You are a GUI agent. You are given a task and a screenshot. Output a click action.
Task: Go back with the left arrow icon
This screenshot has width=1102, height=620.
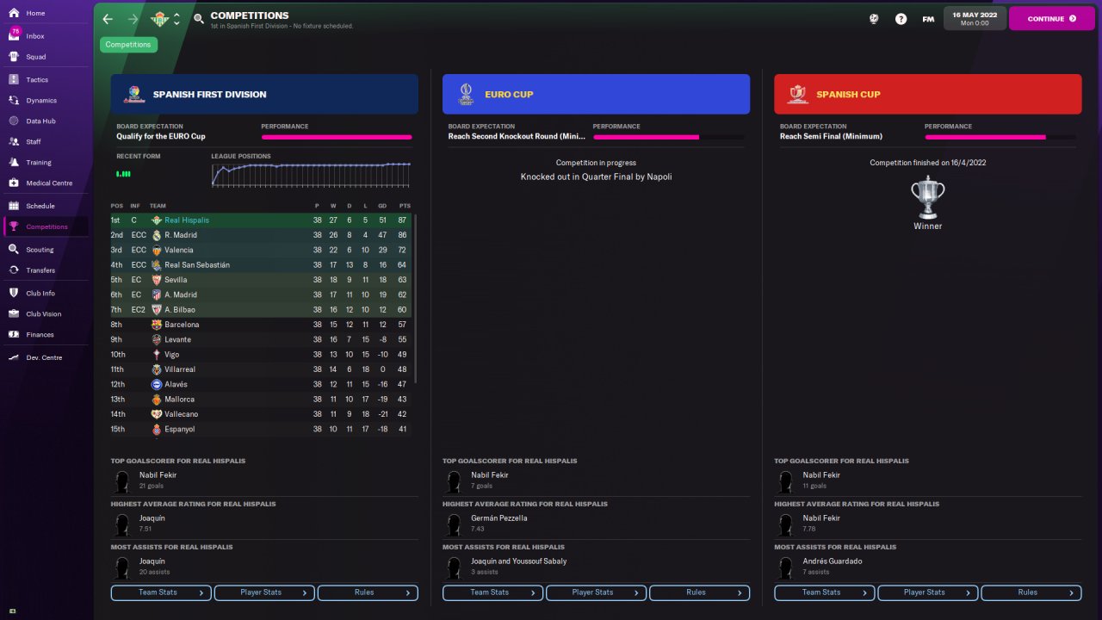click(x=108, y=19)
